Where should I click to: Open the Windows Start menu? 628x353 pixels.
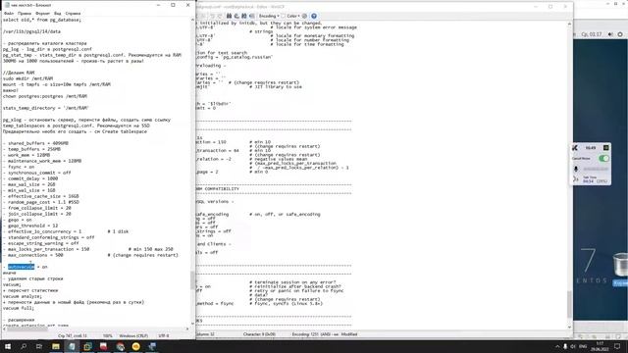pyautogui.click(x=8, y=346)
